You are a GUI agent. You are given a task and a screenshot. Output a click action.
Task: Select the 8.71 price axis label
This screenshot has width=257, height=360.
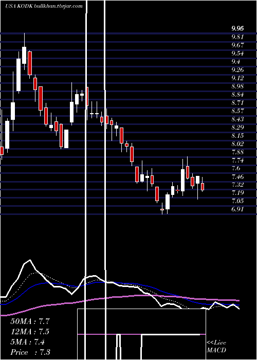pyautogui.click(x=237, y=103)
